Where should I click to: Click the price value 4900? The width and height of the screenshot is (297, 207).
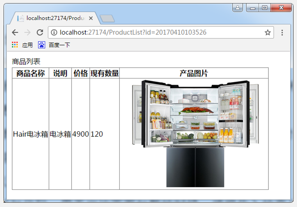(x=81, y=134)
